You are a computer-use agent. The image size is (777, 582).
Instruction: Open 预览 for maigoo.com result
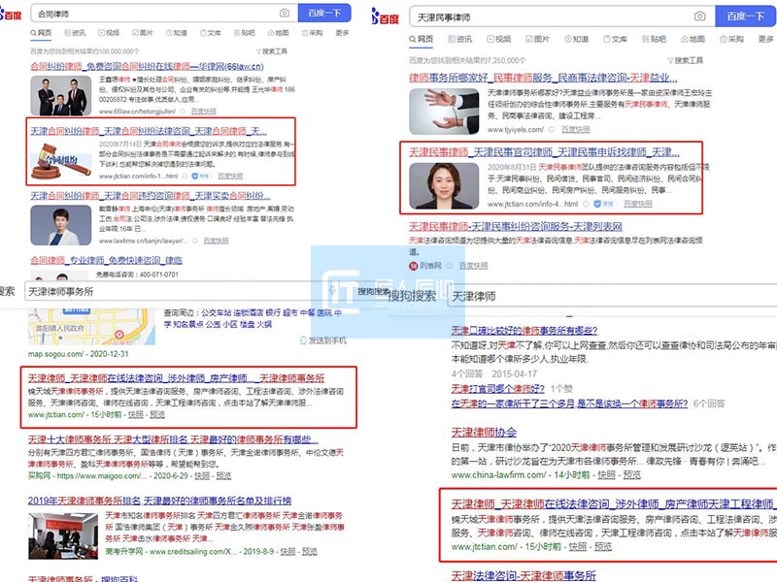[223, 476]
